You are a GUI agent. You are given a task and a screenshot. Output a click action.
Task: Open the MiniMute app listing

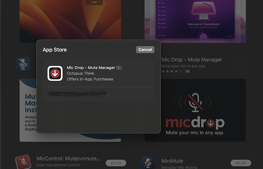click(x=172, y=161)
